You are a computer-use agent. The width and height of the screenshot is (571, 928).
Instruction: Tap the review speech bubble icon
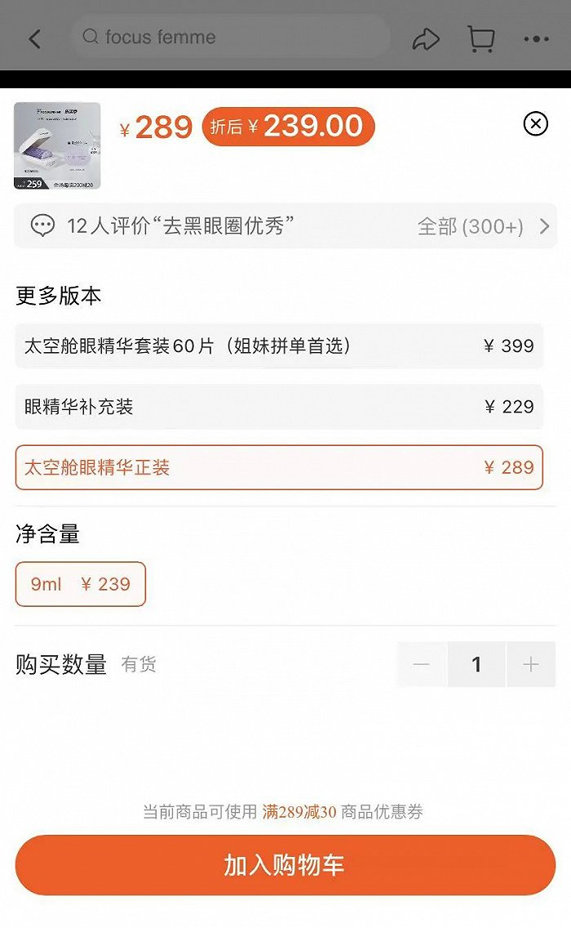(x=42, y=226)
